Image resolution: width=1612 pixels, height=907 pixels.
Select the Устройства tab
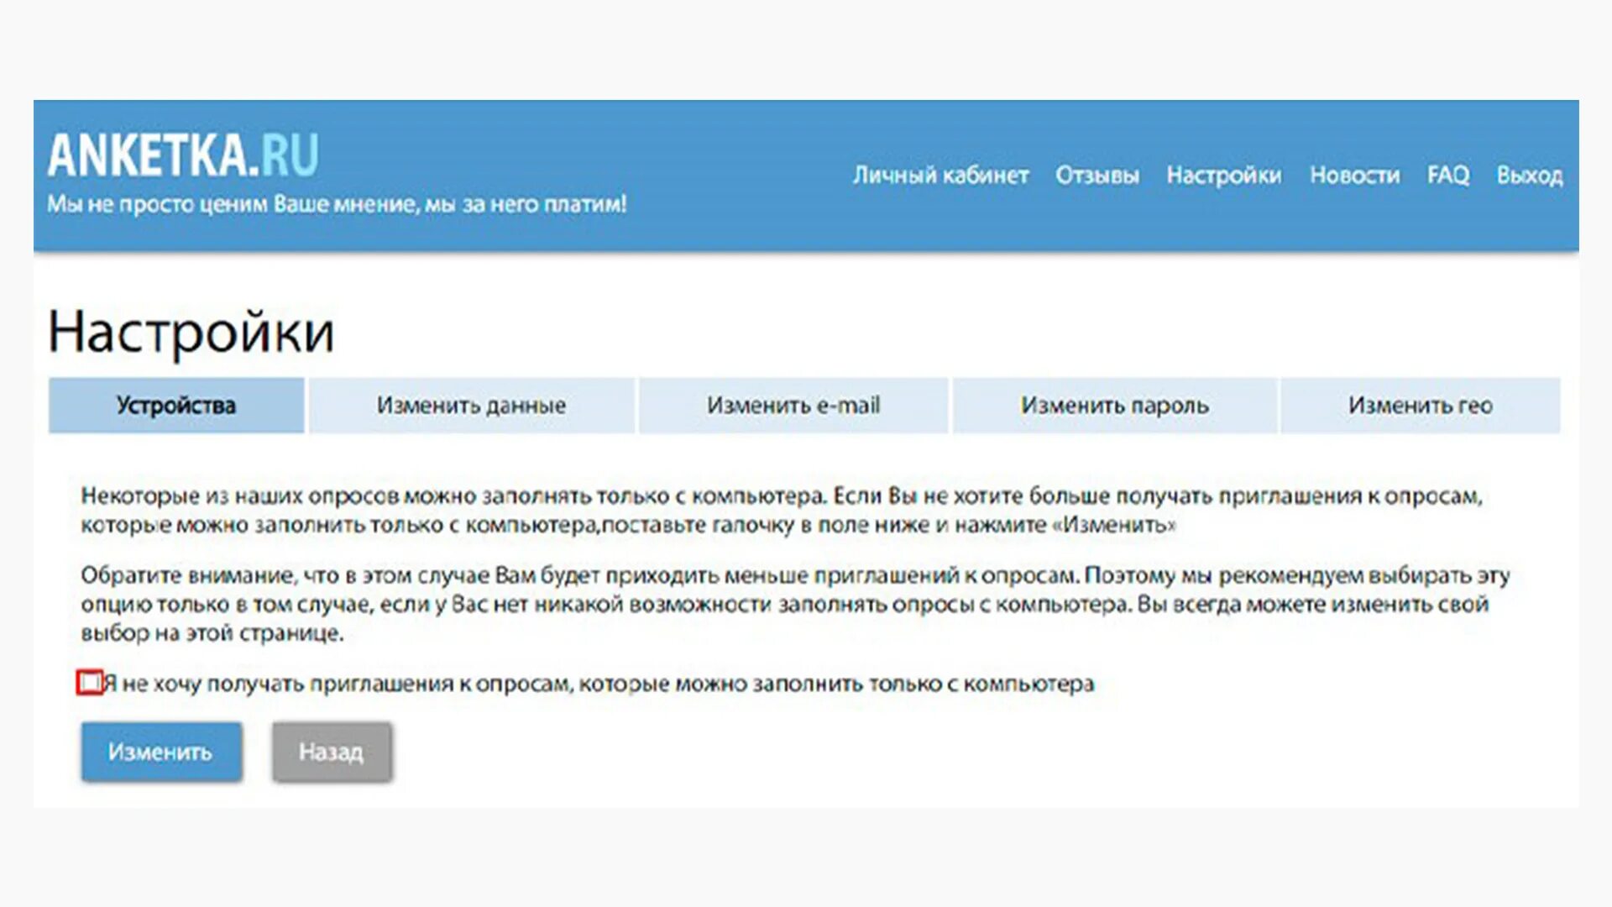coord(176,406)
